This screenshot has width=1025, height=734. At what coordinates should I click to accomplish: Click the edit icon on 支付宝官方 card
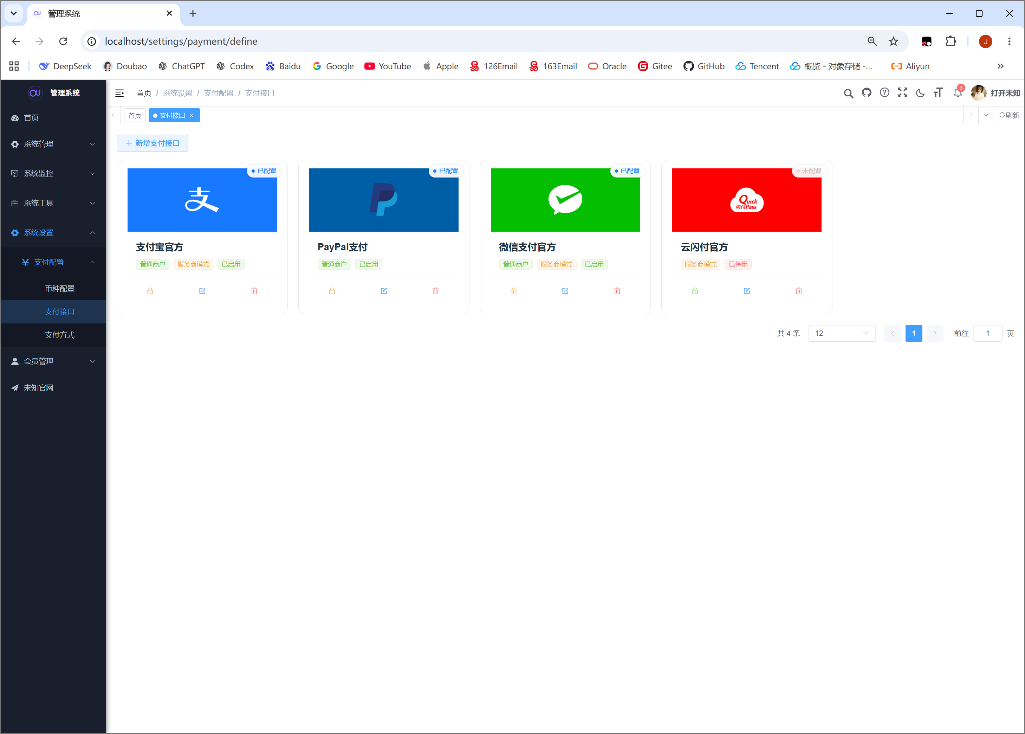(202, 291)
